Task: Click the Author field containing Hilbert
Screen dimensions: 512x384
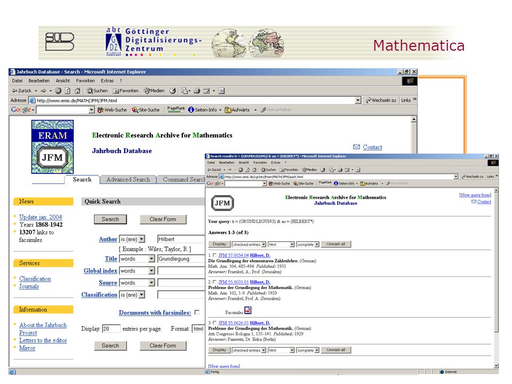Action: (x=181, y=239)
